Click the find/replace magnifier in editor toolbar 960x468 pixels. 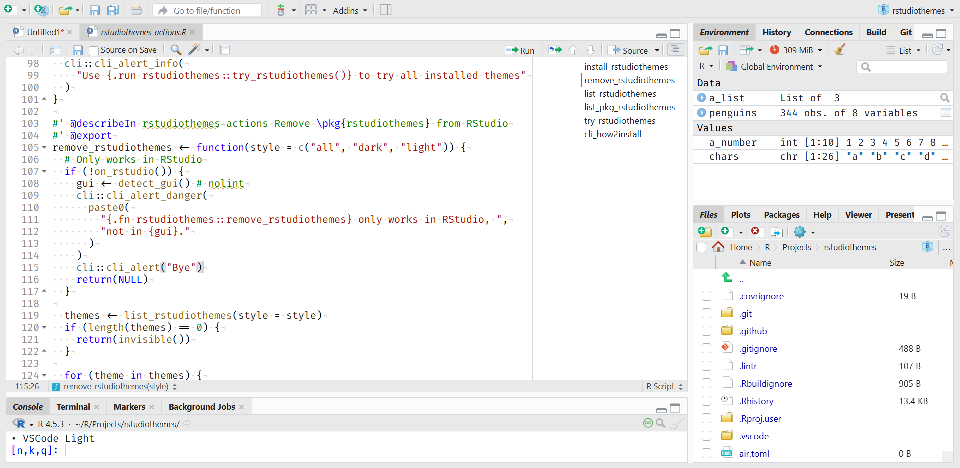(x=176, y=49)
